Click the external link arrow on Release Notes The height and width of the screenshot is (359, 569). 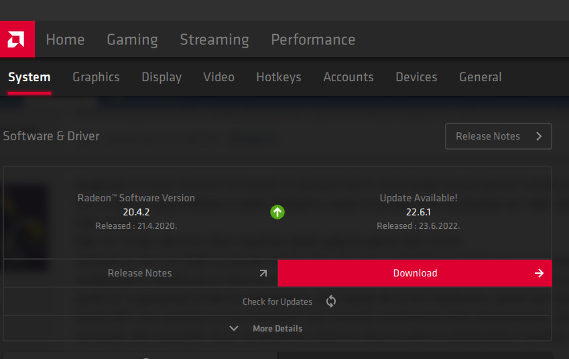263,273
